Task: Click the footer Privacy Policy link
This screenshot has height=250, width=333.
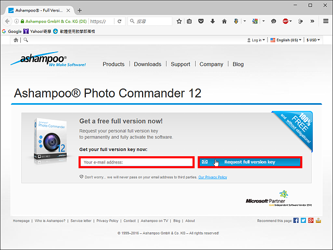Action: 108,221
